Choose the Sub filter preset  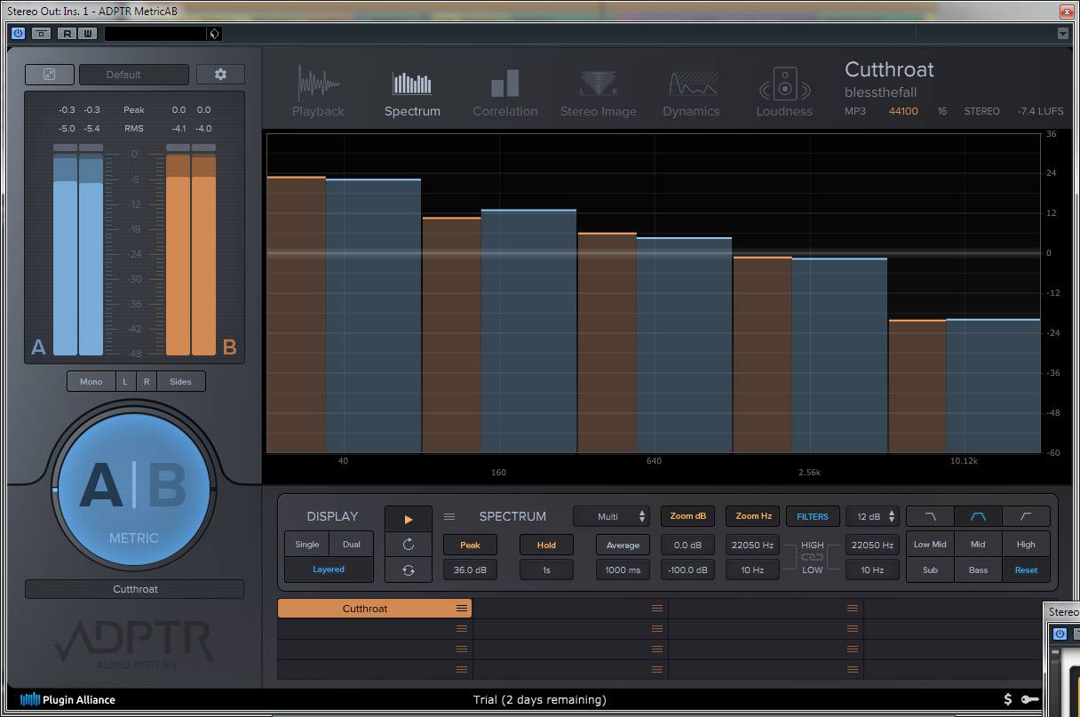(x=930, y=570)
